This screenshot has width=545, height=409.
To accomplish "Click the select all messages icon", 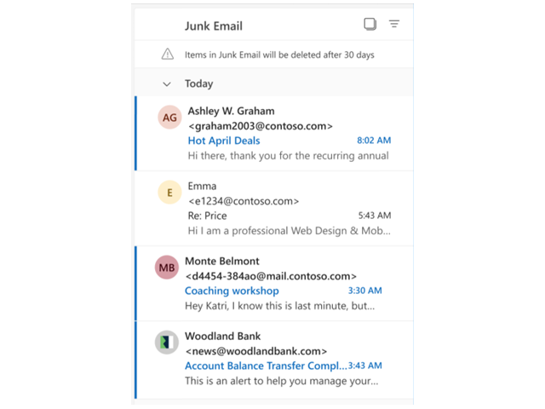I will (370, 25).
